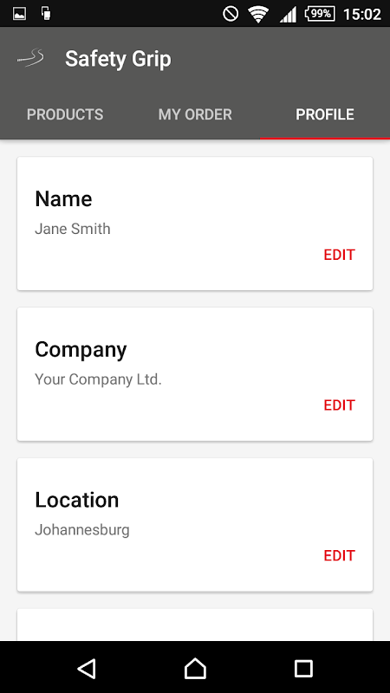The image size is (390, 693).
Task: Select the Profile tab
Action: tap(325, 114)
